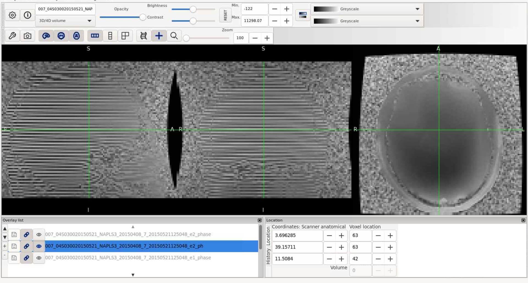Toggle the location cursor crosshair button
This screenshot has height=283, width=528.
click(x=159, y=36)
